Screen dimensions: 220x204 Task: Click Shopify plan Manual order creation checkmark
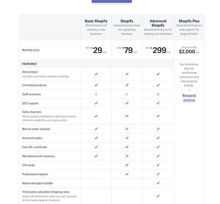(127, 129)
